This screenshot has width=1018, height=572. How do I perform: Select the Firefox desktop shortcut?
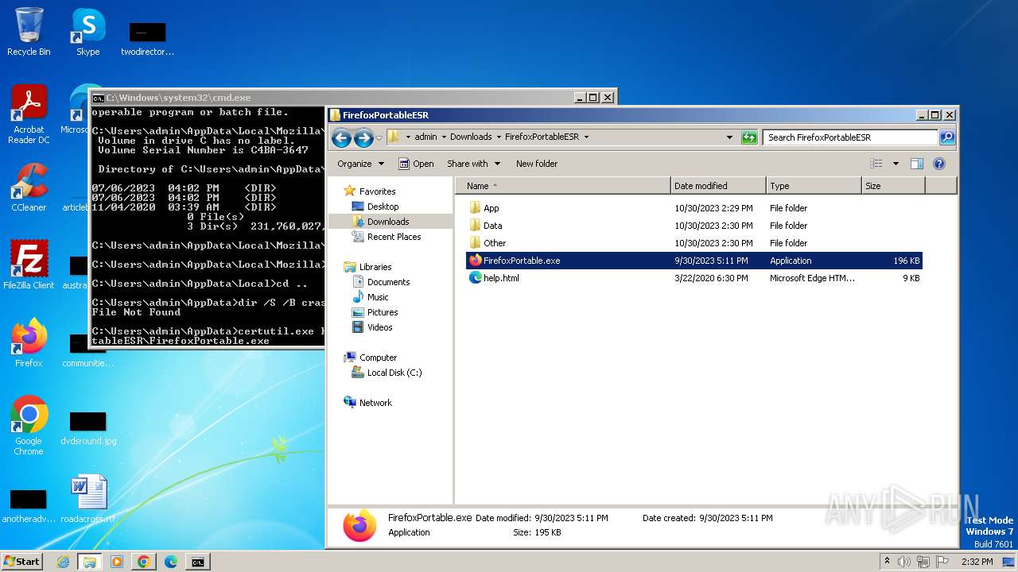[29, 343]
